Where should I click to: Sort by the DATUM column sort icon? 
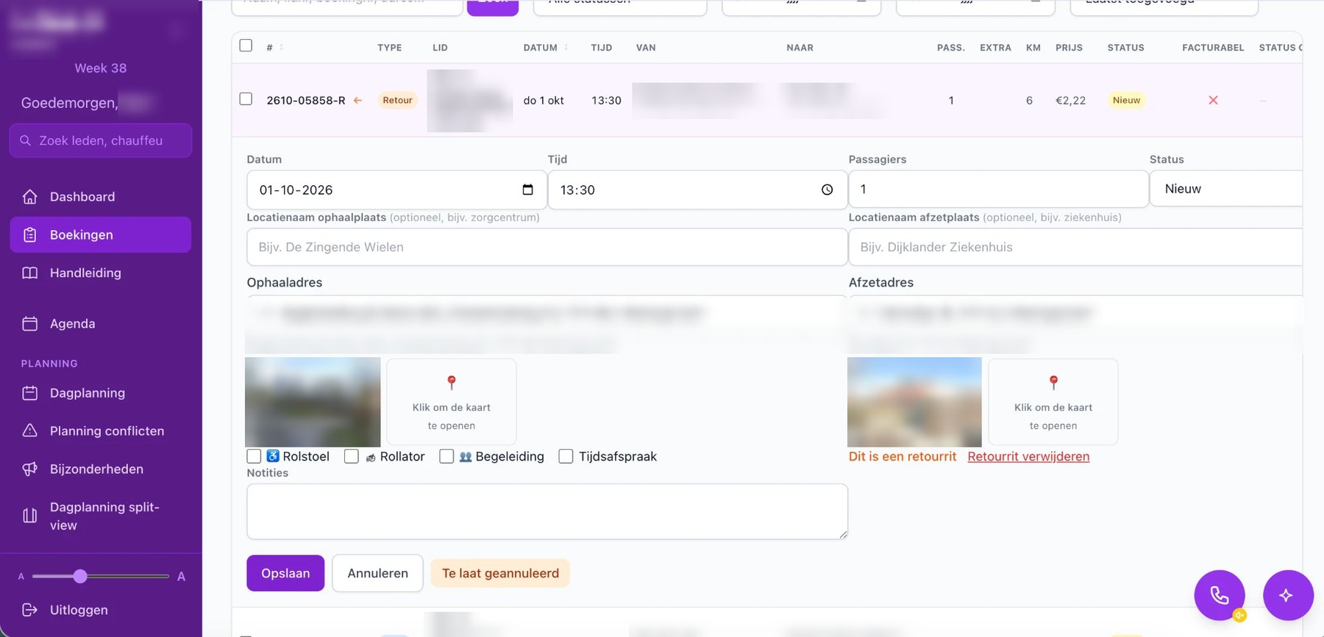click(566, 48)
